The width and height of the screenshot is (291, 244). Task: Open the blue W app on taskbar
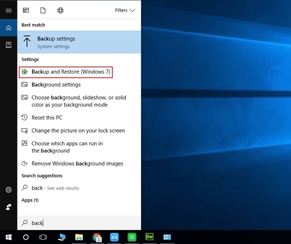tap(114, 237)
